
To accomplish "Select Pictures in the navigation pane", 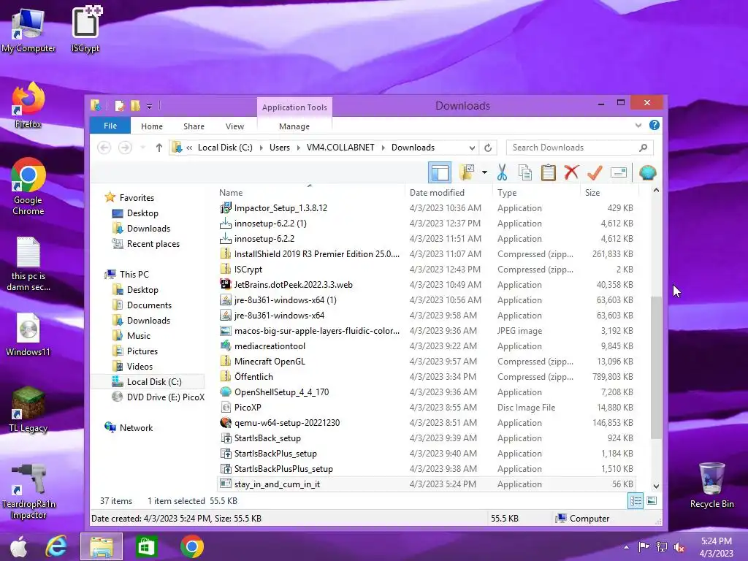I will point(142,351).
